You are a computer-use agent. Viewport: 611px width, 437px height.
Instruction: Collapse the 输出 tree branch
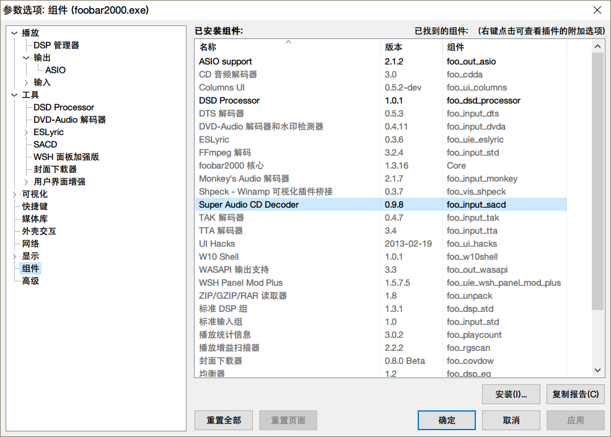[x=26, y=58]
